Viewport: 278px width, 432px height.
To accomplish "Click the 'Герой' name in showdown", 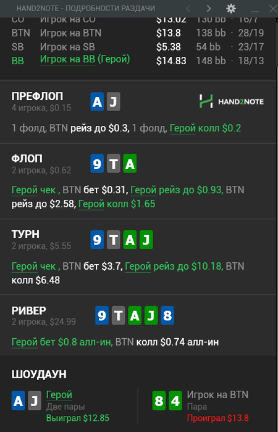I will point(59,395).
